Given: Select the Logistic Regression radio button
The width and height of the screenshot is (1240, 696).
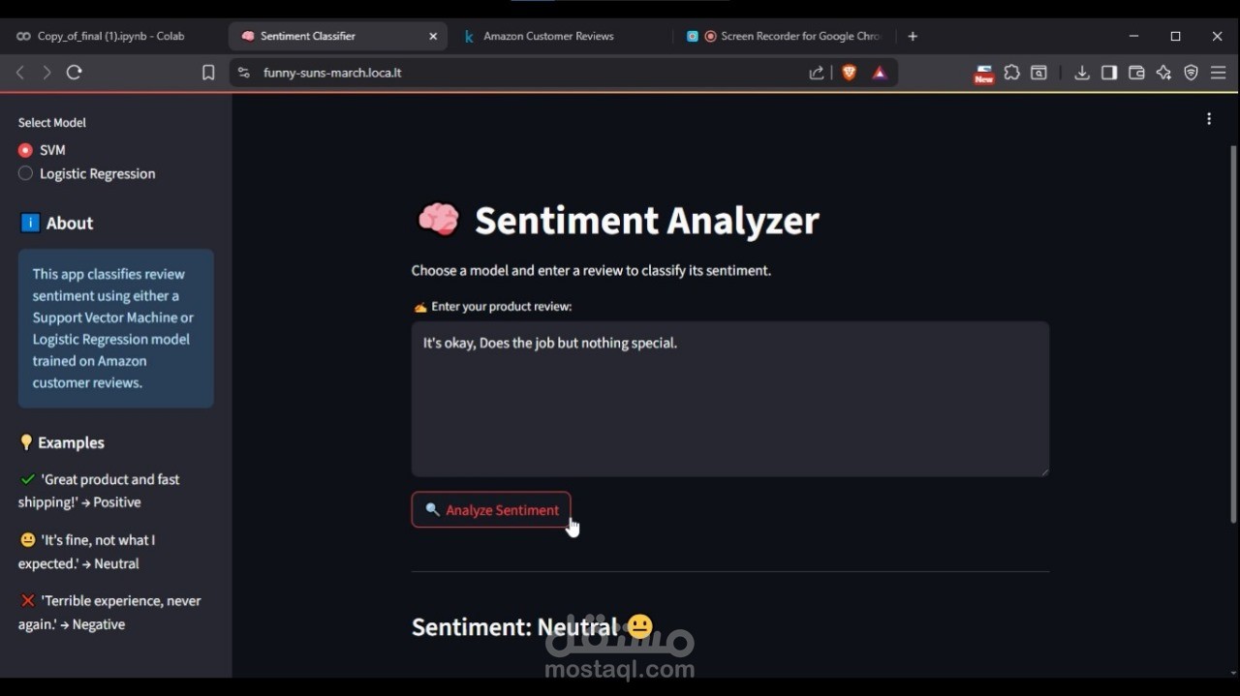Looking at the screenshot, I should coord(26,173).
